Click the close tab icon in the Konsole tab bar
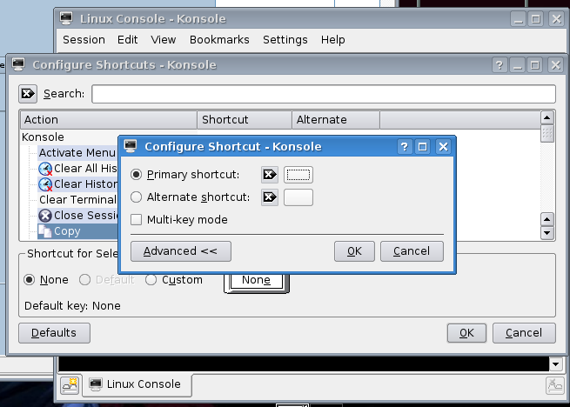This screenshot has height=407, width=570. pos(555,385)
